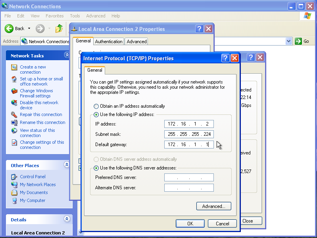Viewport: 317px width, 238px height.
Task: Click in the Default gateway field
Action: 189,144
